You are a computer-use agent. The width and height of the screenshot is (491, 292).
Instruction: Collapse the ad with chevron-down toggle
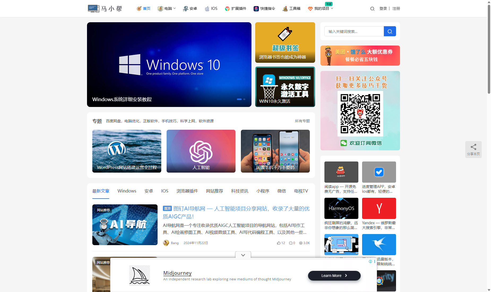[243, 255]
